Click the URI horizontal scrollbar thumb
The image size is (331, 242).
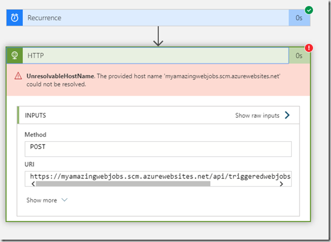pyautogui.click(x=123, y=184)
